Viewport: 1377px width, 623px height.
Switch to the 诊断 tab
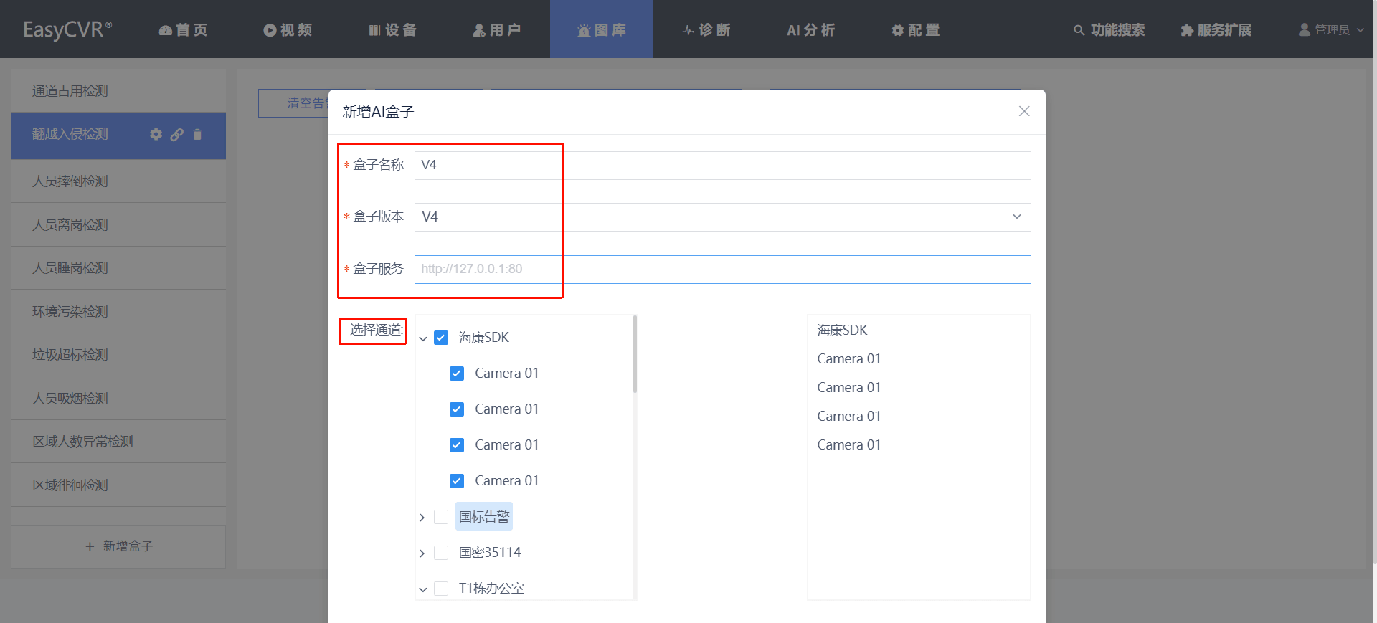pyautogui.click(x=706, y=30)
